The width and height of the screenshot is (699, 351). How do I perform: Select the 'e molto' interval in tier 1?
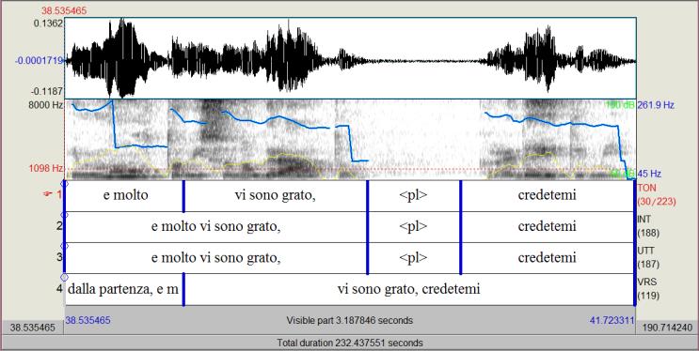124,195
